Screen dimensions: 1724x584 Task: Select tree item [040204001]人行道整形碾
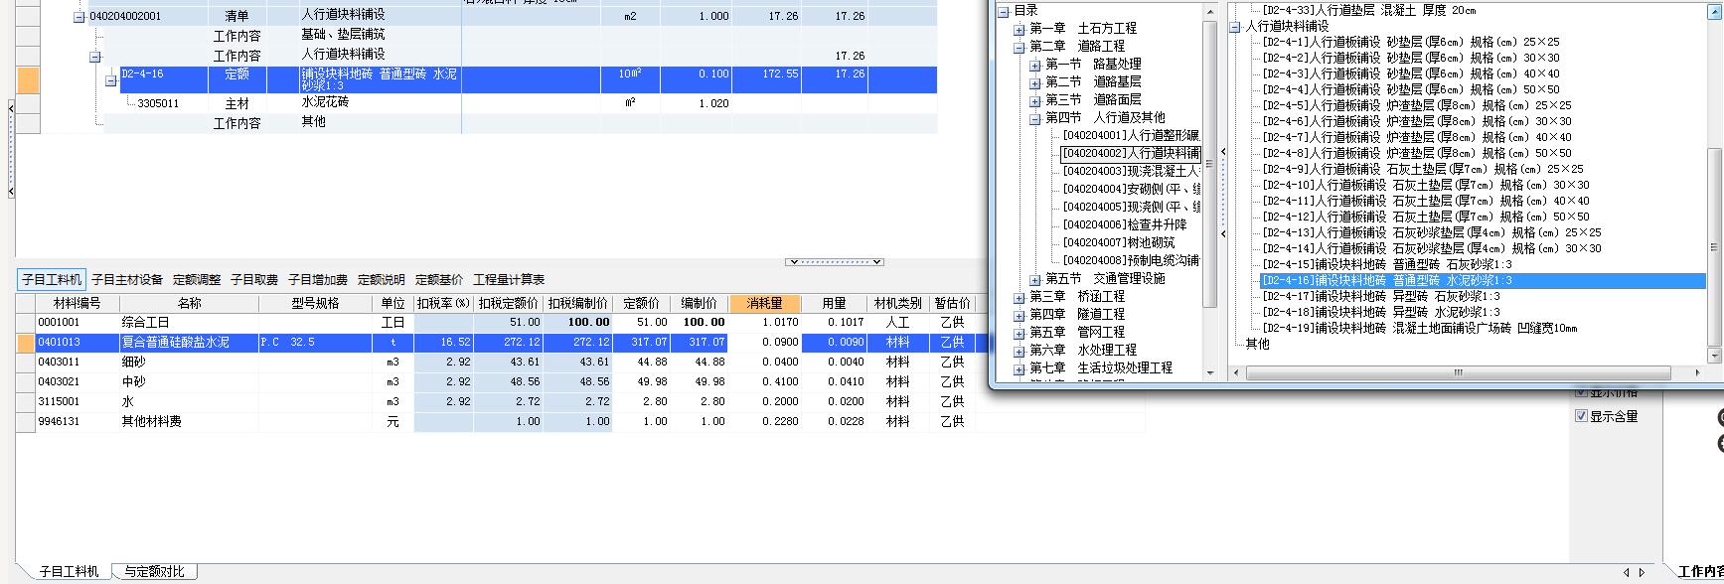tap(1131, 136)
